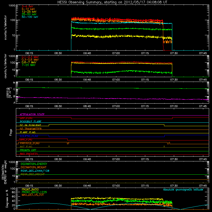The height and width of the screenshot is (212, 212).
Task: Click counts/s/detector axis title of keV panel
Action: pyautogui.click(x=6, y=28)
